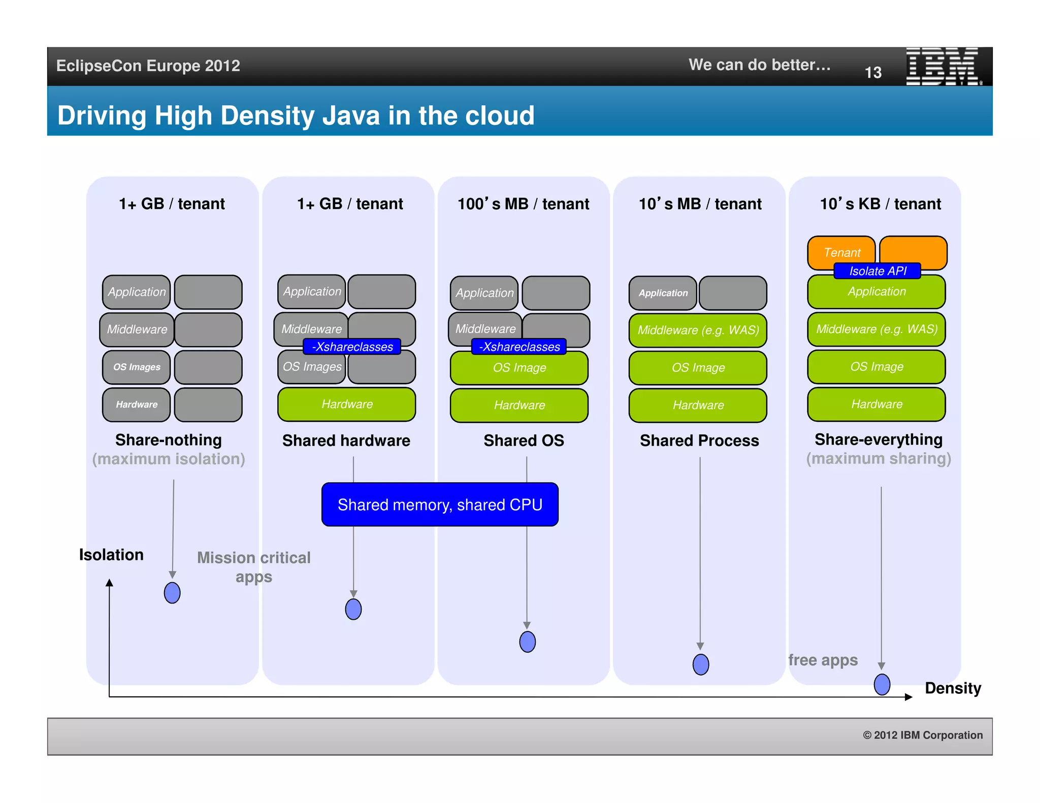1040x803 pixels.
Task: Click the blue dot under Shared Process column
Action: tap(700, 664)
